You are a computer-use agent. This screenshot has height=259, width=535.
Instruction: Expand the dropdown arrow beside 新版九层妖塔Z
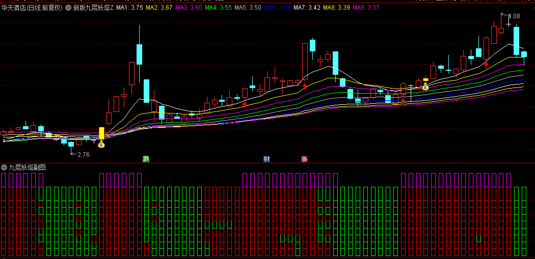pyautogui.click(x=68, y=8)
